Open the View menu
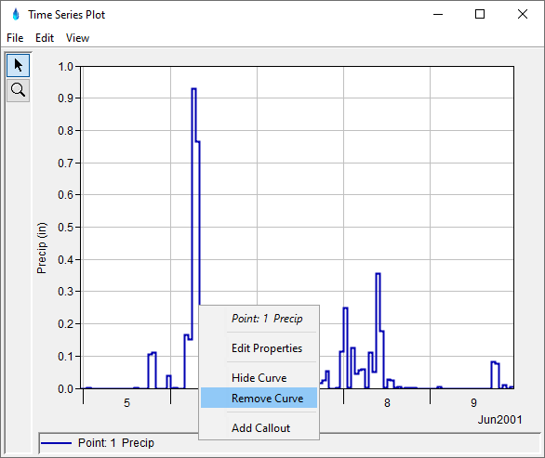This screenshot has height=458, width=545. [77, 38]
